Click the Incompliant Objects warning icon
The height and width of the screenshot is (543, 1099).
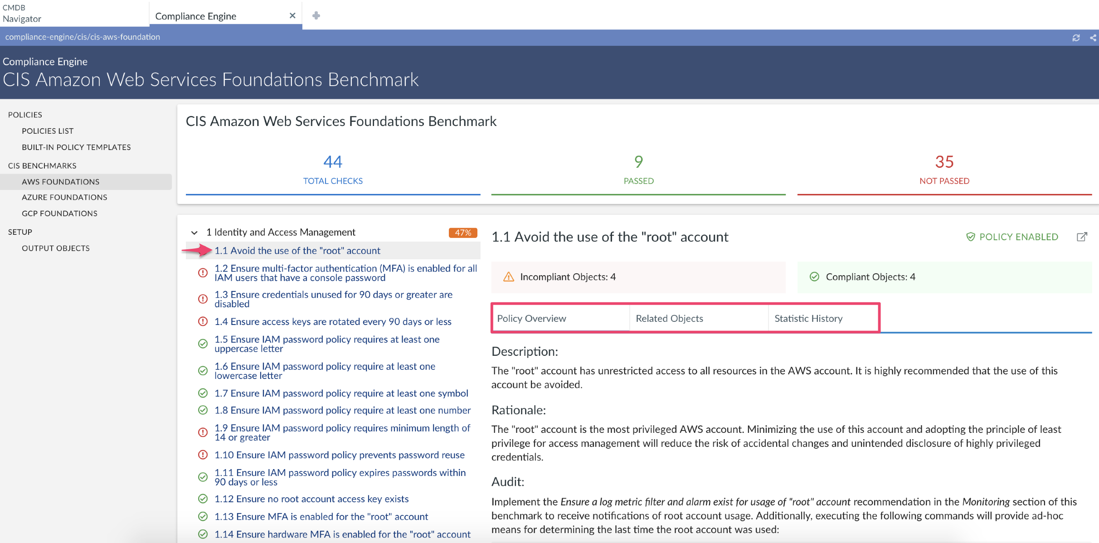(x=509, y=277)
